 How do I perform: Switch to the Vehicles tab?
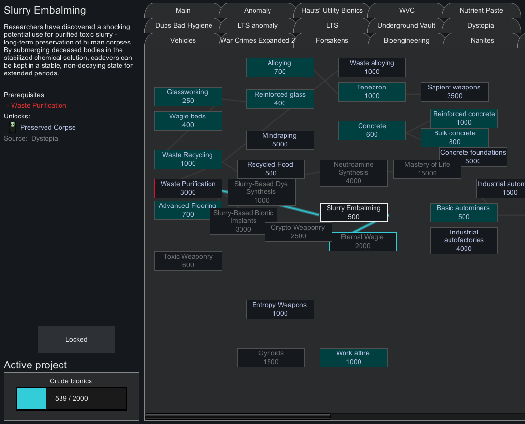tap(183, 41)
